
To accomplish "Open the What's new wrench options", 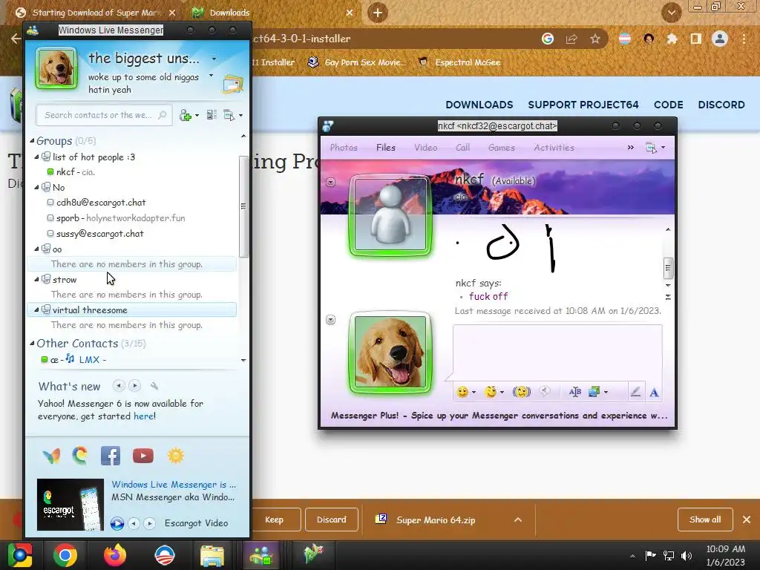I will point(154,386).
